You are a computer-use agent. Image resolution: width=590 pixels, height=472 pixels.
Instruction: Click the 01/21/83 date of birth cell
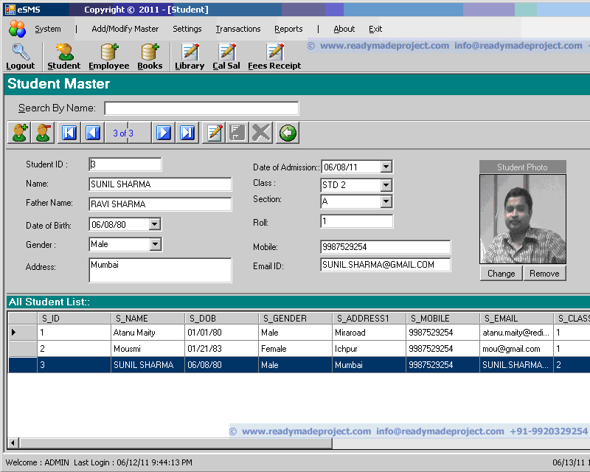[x=222, y=349]
